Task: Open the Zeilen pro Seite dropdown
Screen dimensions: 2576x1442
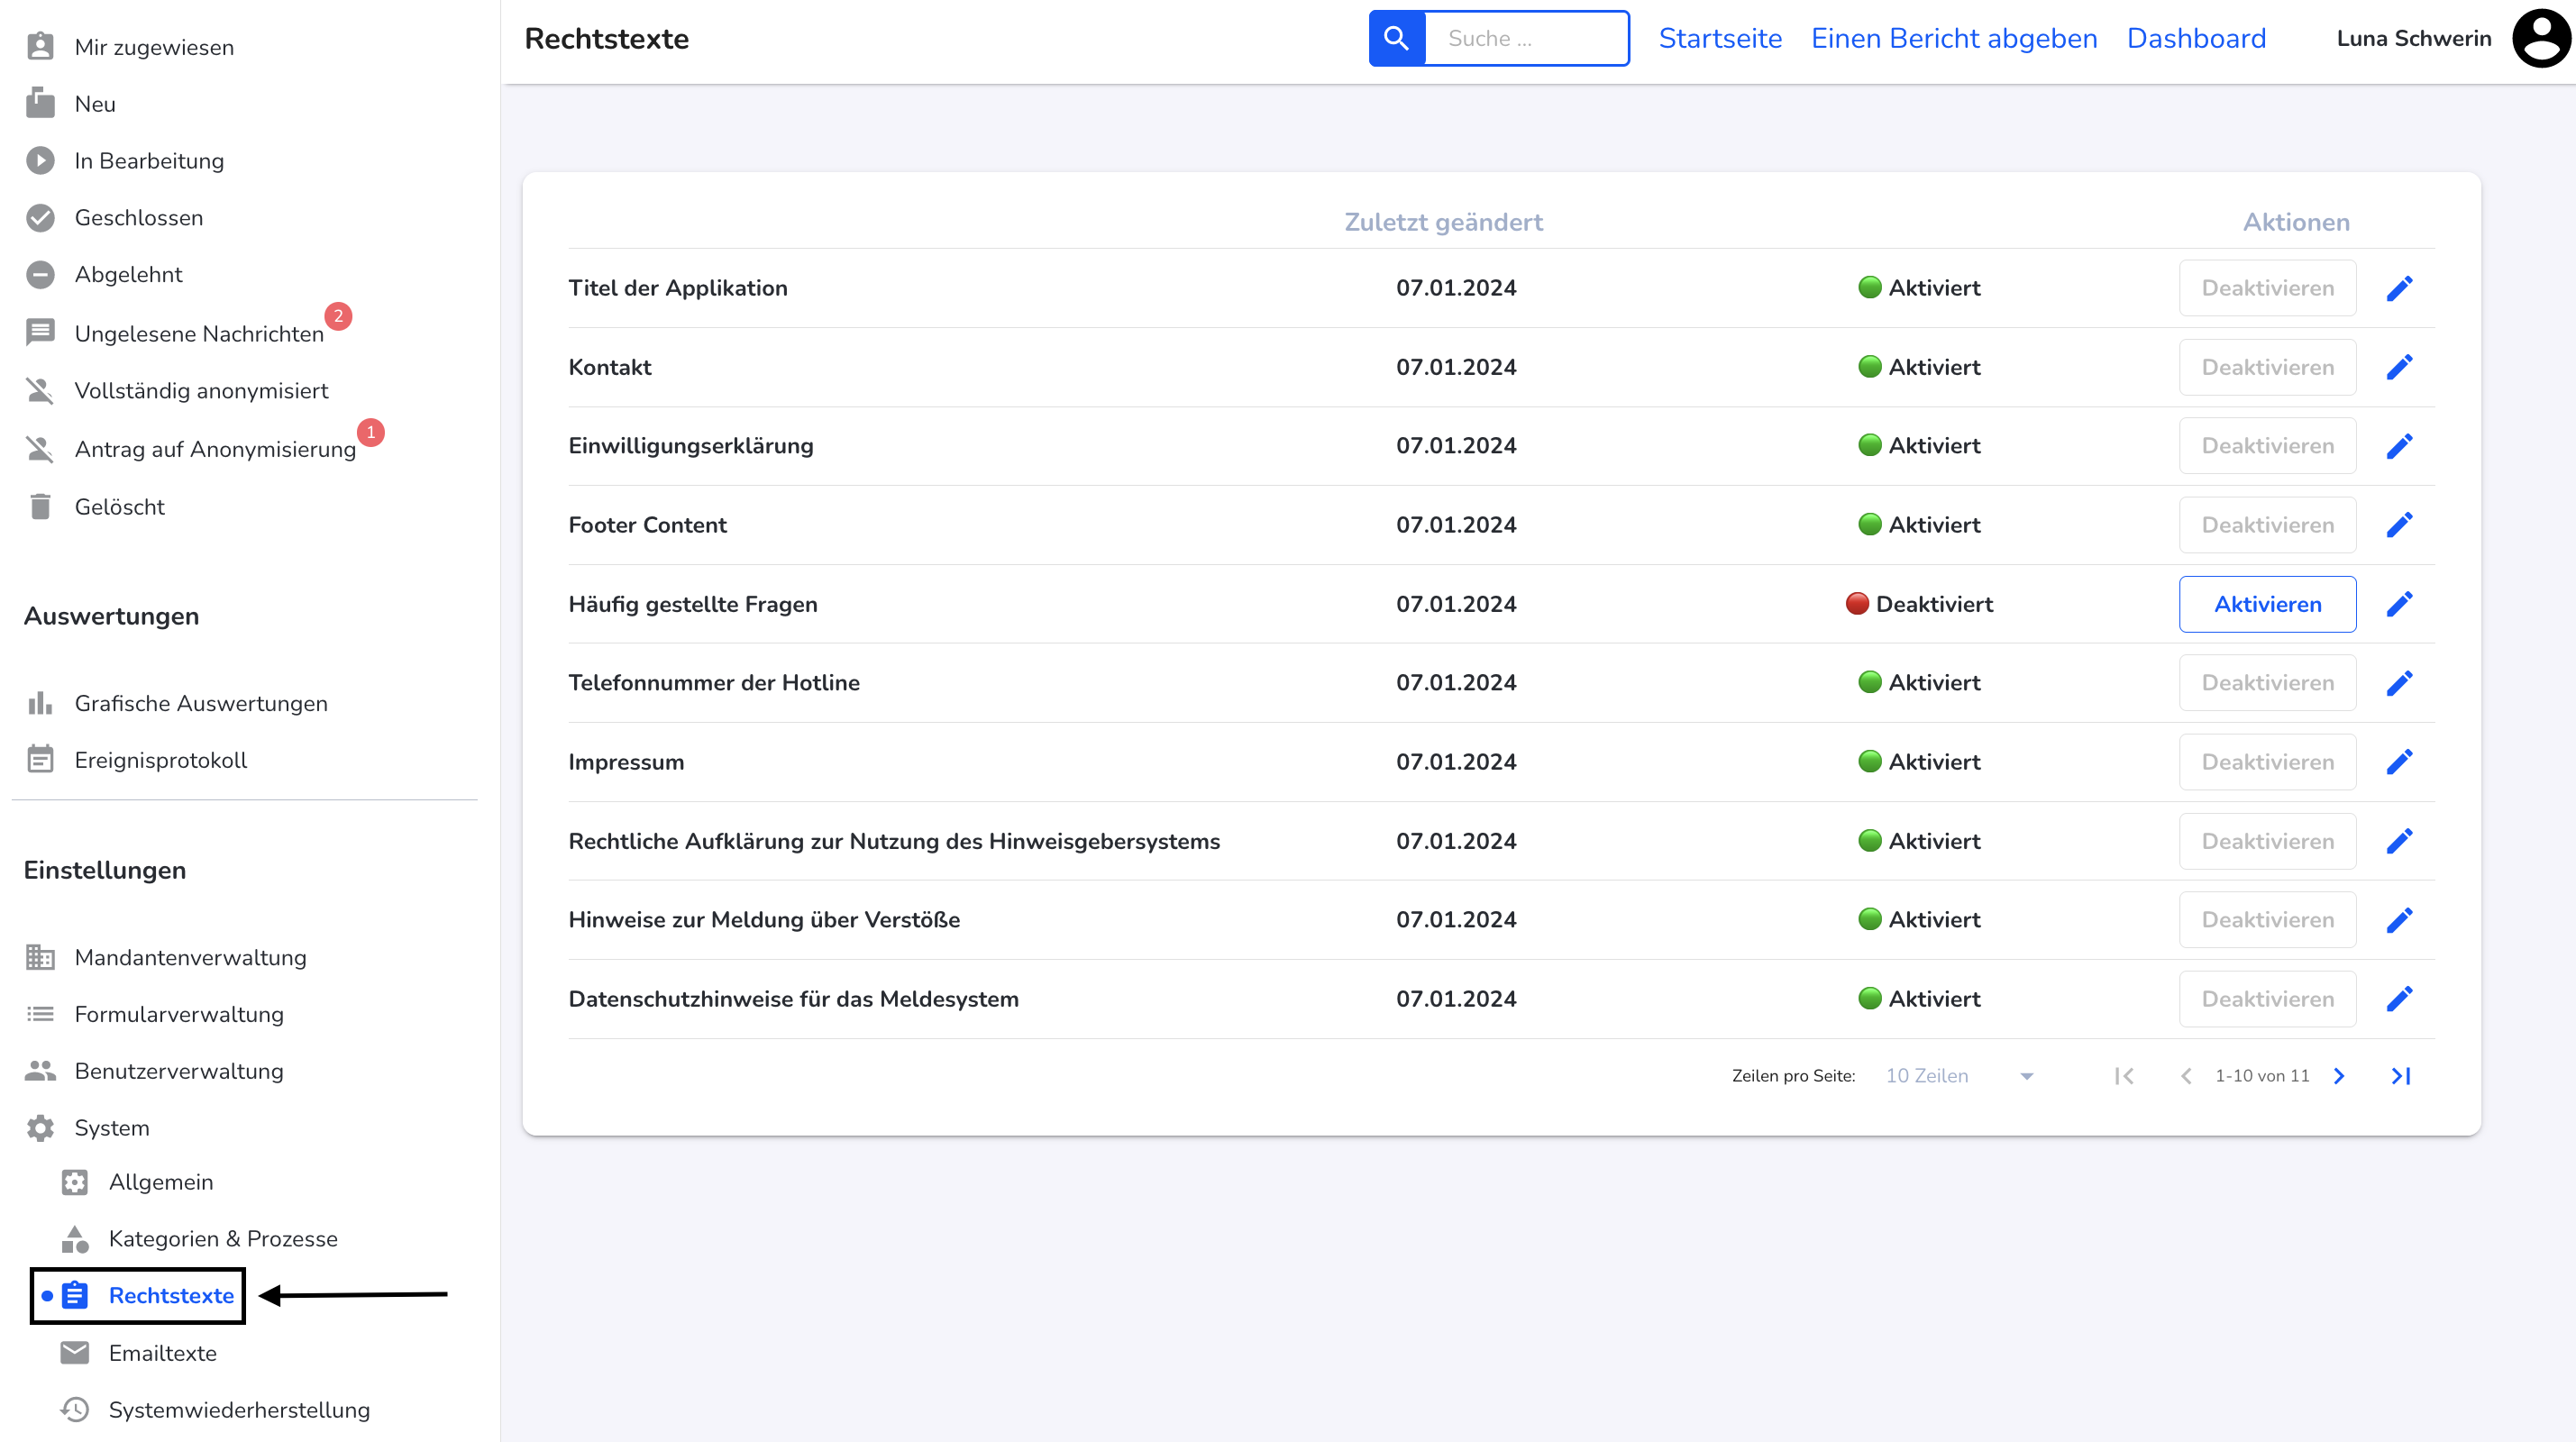Action: click(x=1960, y=1076)
